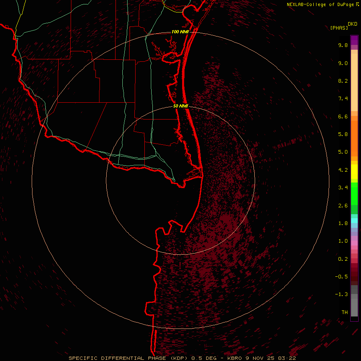Click the 3.4 value on color scale
The height and width of the screenshot is (361, 361).
coord(343,188)
